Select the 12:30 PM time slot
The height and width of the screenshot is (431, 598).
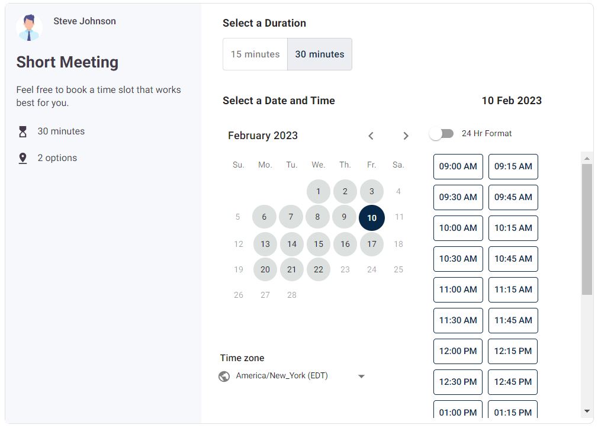[x=458, y=382]
